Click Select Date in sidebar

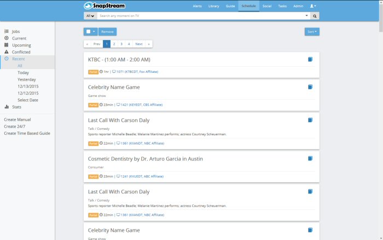pyautogui.click(x=28, y=100)
